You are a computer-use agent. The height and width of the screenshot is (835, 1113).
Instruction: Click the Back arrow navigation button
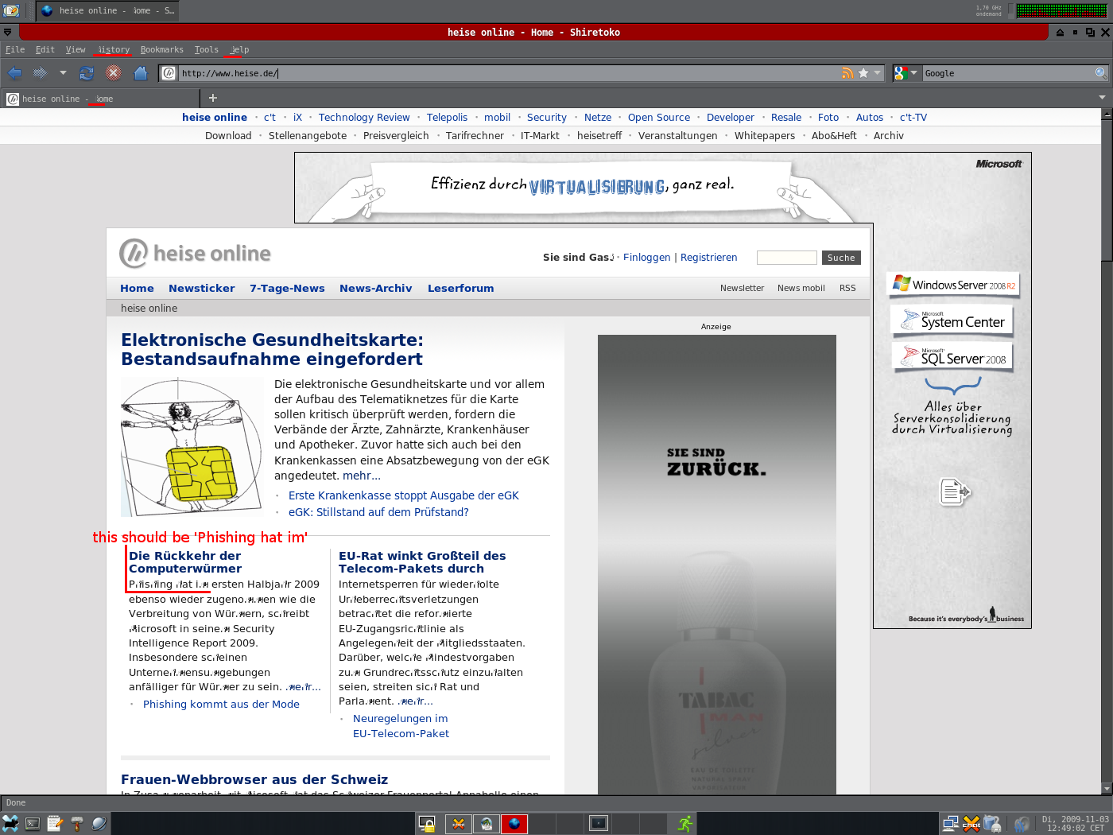coord(14,73)
